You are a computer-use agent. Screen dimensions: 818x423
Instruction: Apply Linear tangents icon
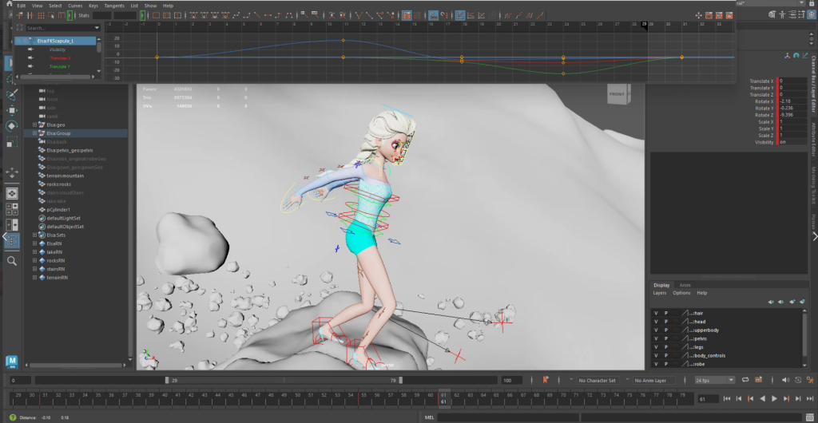pyautogui.click(x=257, y=16)
